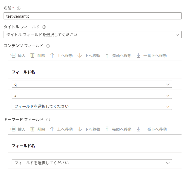Click 上へ移動 in キーワード フィールド toolbar
Viewport: 186px width, 175px height.
pos(61,129)
